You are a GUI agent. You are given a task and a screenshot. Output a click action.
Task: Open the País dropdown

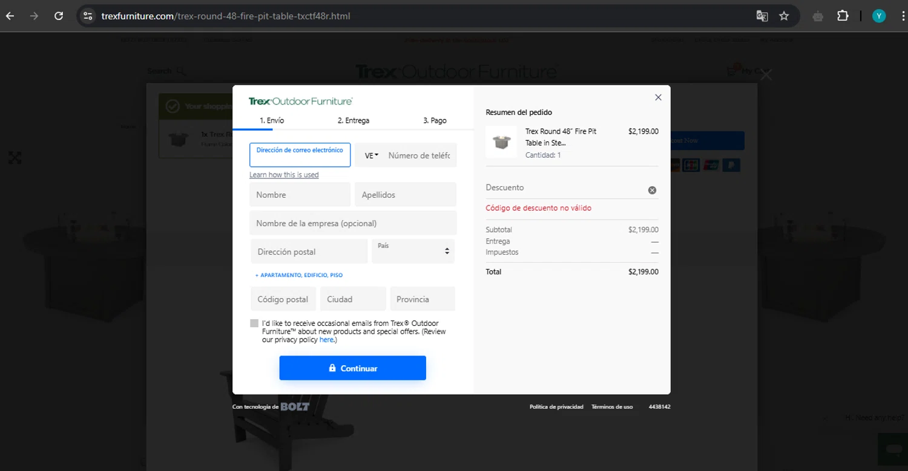(413, 251)
